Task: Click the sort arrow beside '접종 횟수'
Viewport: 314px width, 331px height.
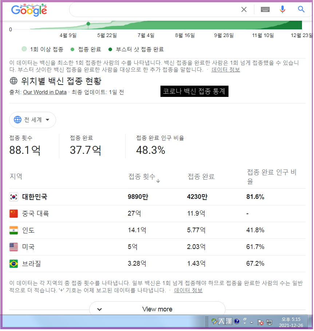Action: [159, 181]
